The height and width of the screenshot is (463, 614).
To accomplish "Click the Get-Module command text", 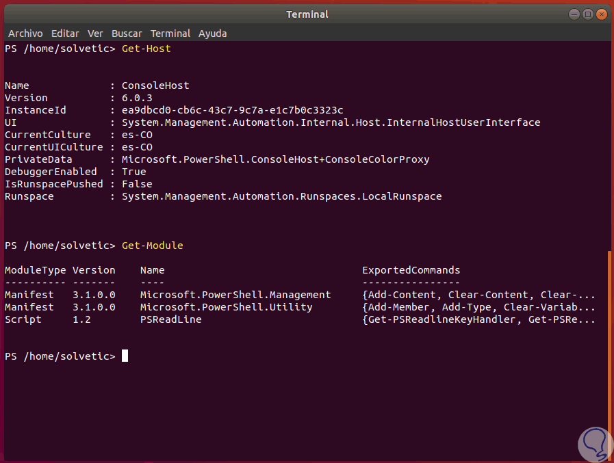I will (x=152, y=246).
